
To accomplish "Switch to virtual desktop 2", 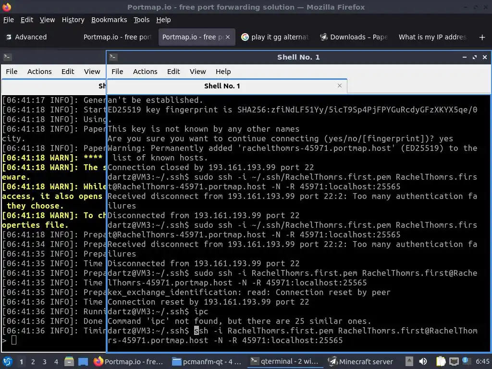I will pos(33,362).
